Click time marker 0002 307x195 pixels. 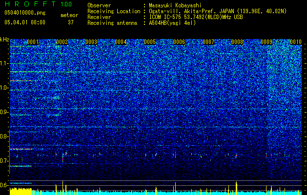click(x=62, y=42)
